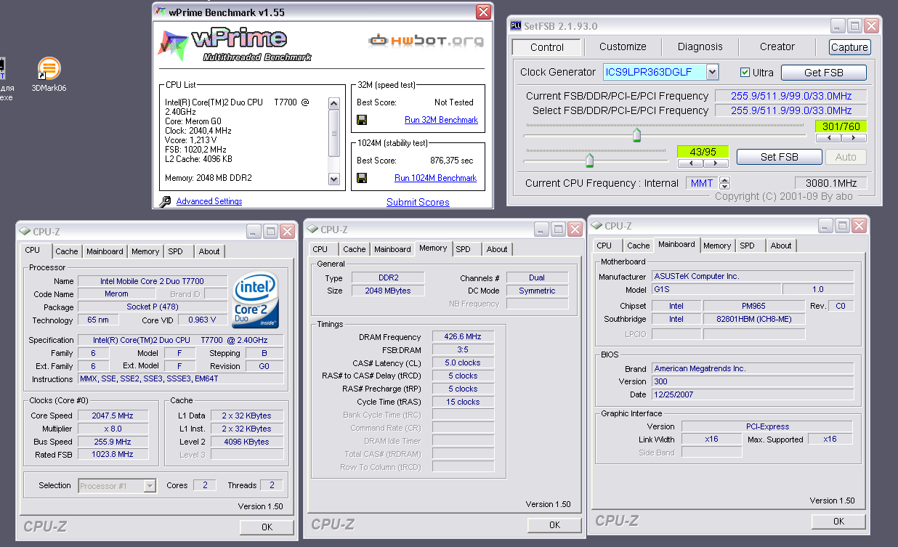Open Mainboard tab in CPU-Z Processor window
Viewport: 898px width, 547px height.
pyautogui.click(x=105, y=251)
